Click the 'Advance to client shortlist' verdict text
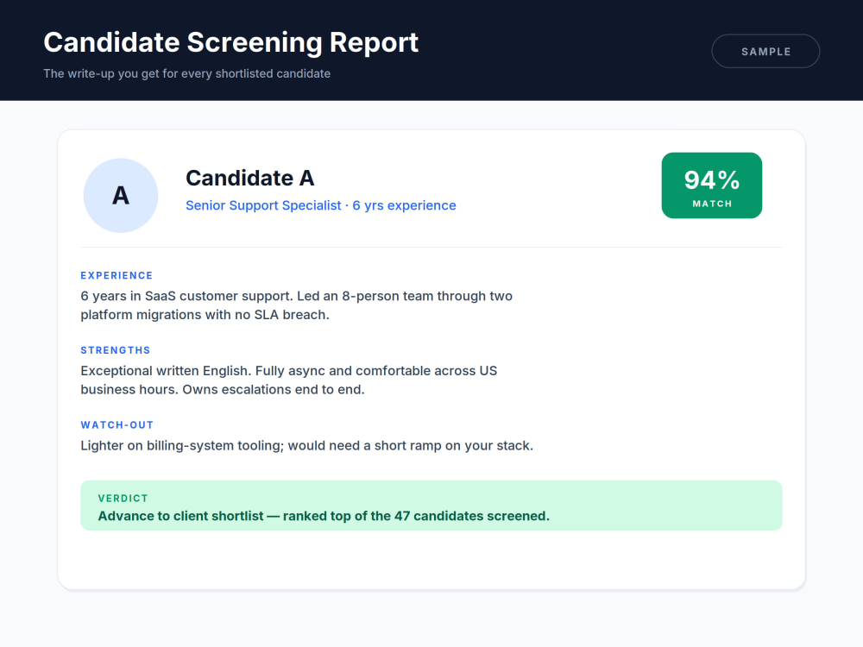Image resolution: width=863 pixels, height=647 pixels. (324, 516)
